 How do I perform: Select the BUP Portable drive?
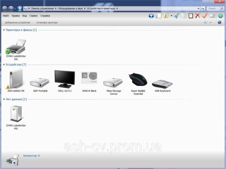point(40,84)
